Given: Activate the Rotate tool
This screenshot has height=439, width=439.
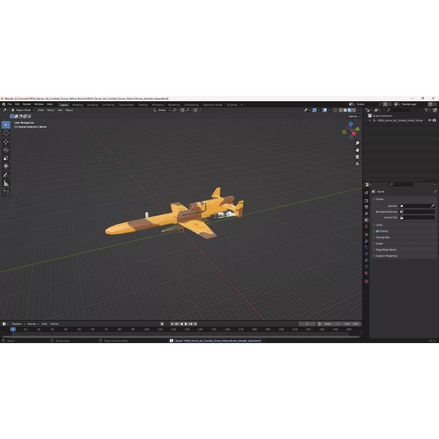Looking at the screenshot, I should coord(6,150).
